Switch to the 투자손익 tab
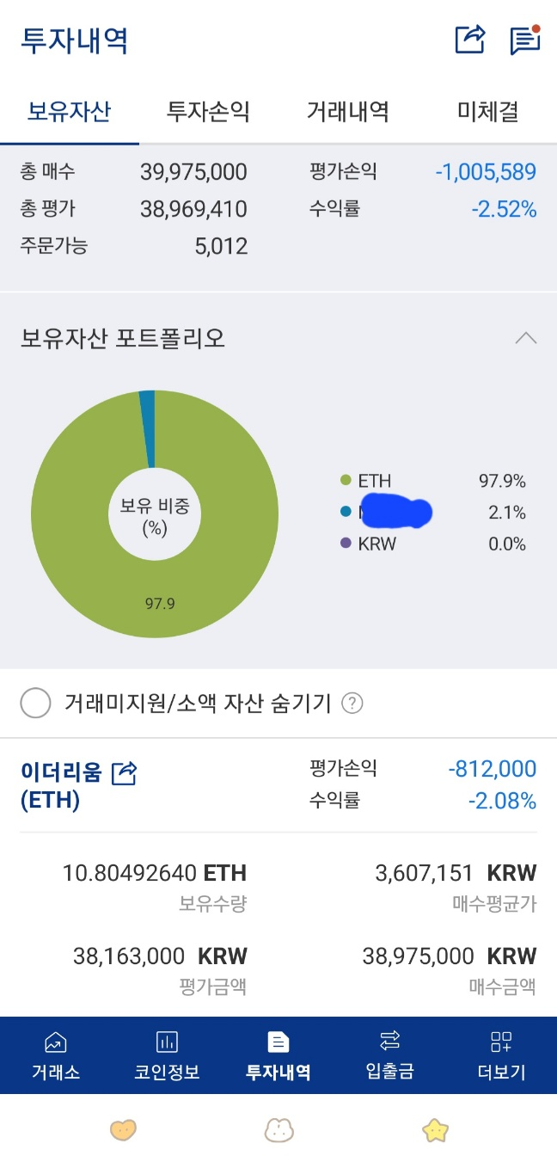 (209, 112)
